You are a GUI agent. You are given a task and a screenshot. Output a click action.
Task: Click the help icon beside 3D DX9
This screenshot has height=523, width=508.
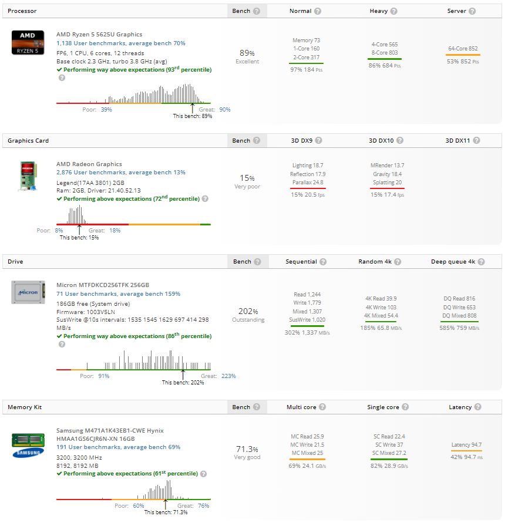(319, 140)
